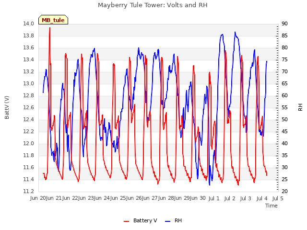
Task: Click the 45 RH axis tick label
Action: coord(284,132)
